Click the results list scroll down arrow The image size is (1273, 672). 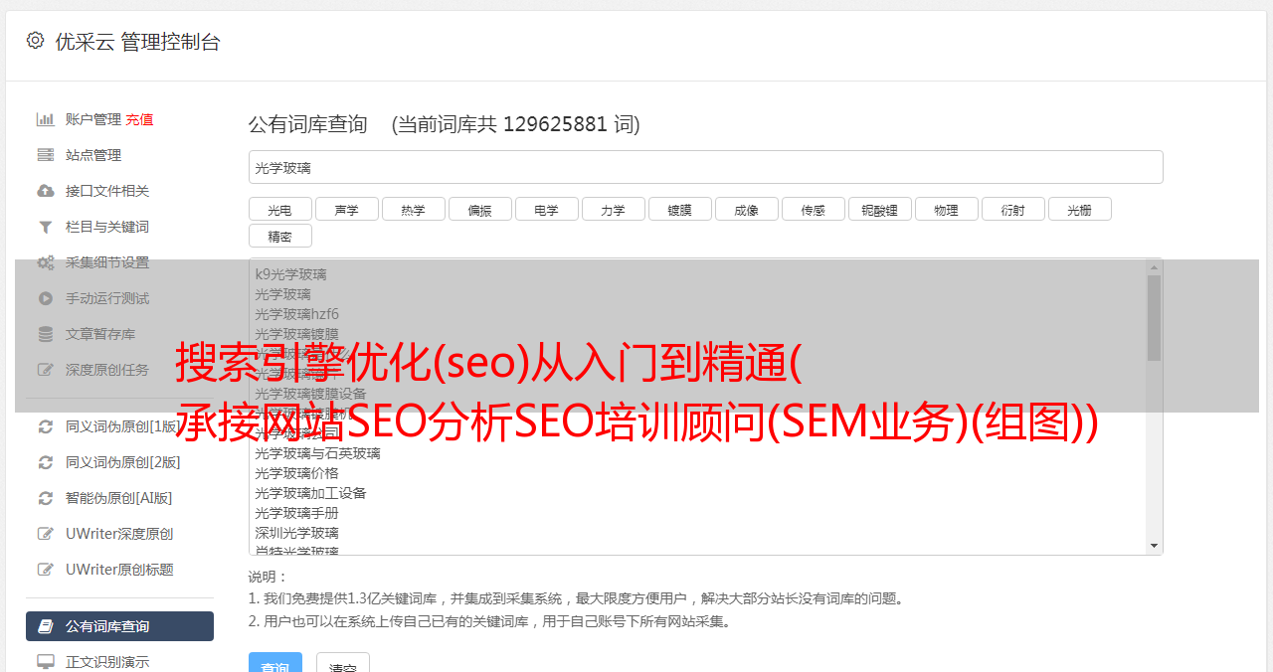(x=1155, y=546)
